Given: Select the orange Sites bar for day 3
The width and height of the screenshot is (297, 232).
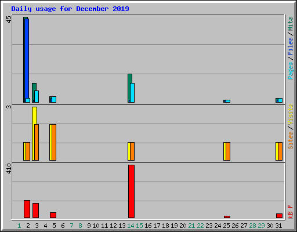Looking at the screenshot, I should (x=37, y=142).
